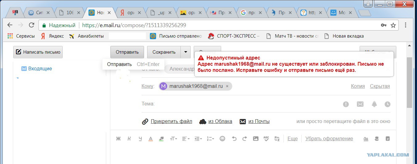This screenshot has height=164, width=417.
Task: Open the Chrome three-dot menu
Action: pos(406,25)
